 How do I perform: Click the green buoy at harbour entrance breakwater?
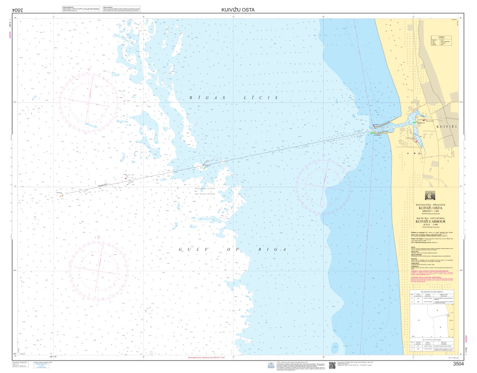coord(372,133)
